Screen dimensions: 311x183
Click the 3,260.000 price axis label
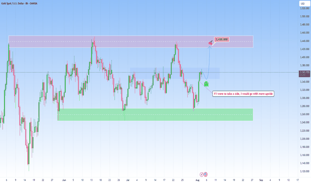[305, 114]
